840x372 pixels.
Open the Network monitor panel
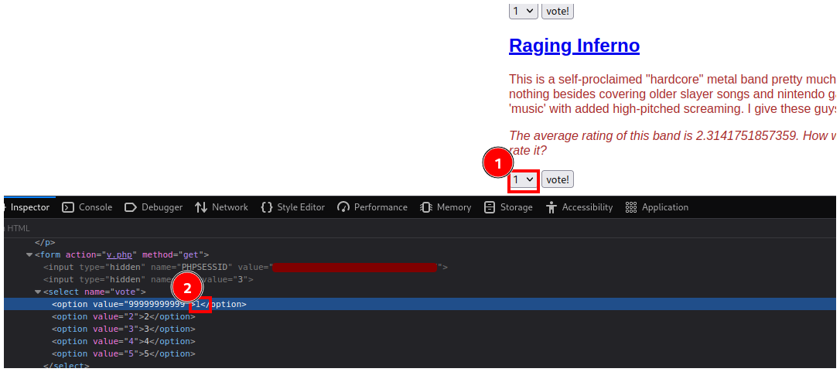[x=221, y=207]
